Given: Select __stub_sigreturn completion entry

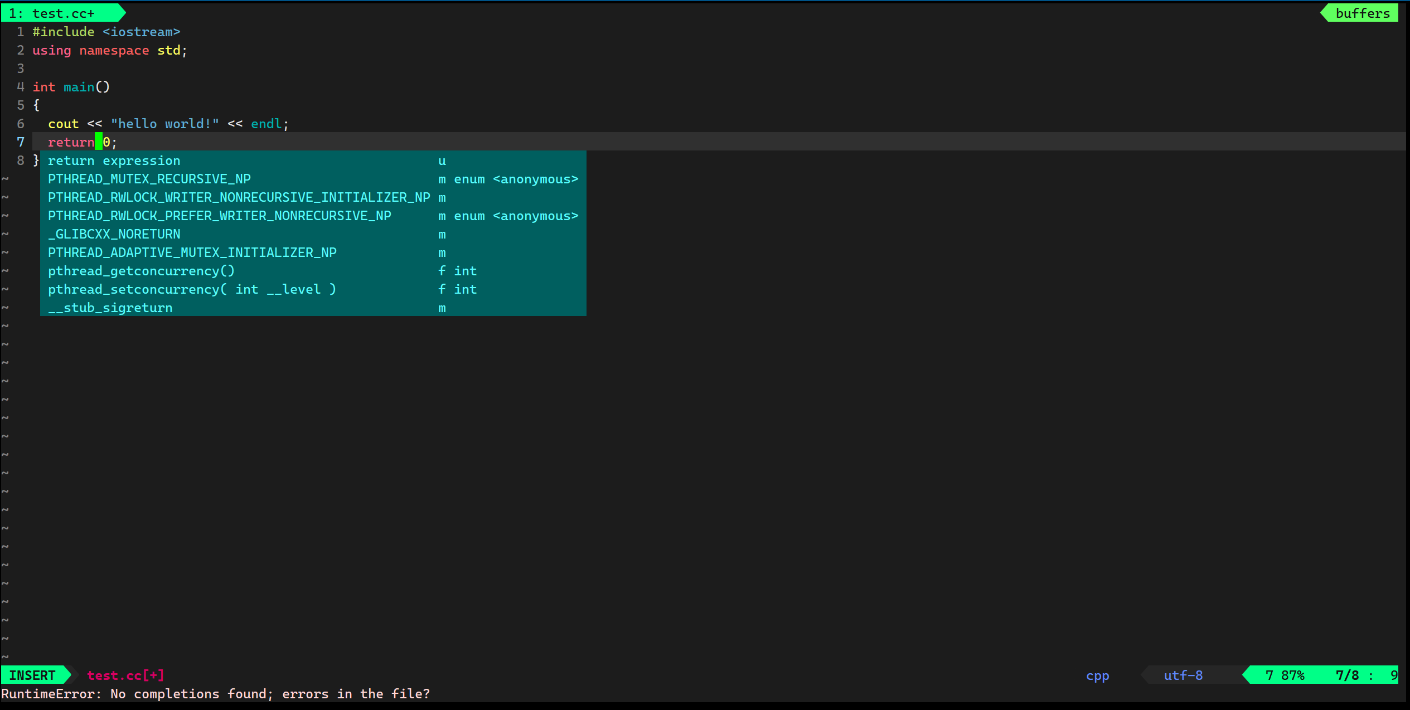Looking at the screenshot, I should click(x=110, y=308).
